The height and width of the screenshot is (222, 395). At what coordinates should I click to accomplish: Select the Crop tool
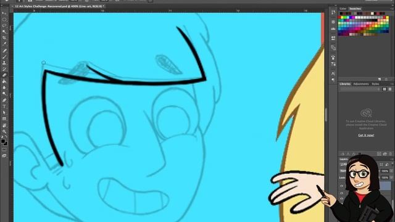pos(4,38)
